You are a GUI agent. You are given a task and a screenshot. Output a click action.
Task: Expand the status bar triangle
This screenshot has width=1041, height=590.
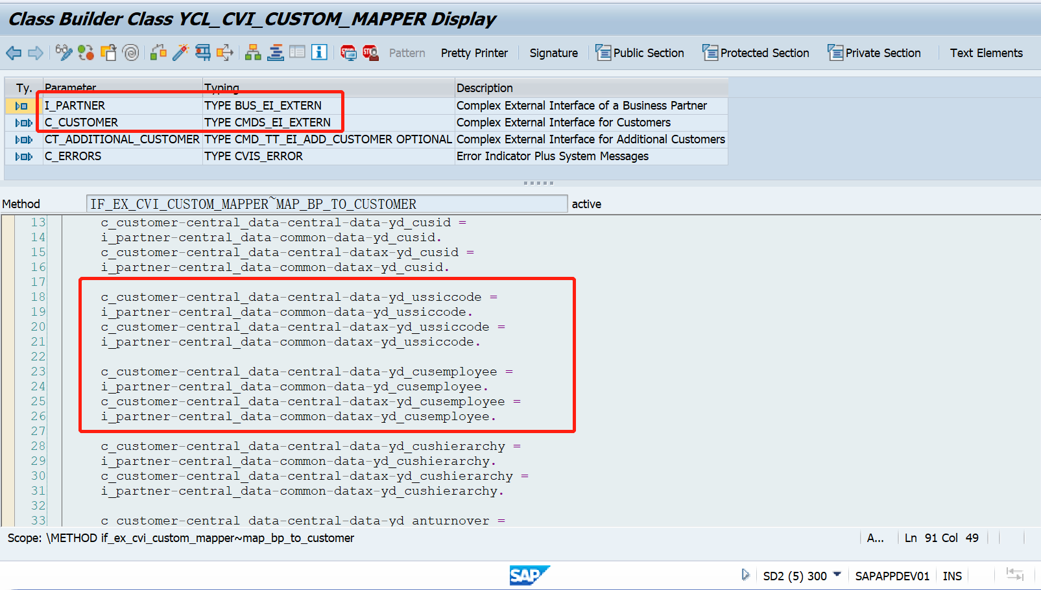click(745, 575)
